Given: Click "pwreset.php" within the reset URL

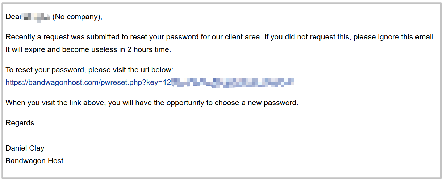Looking at the screenshot, I should click(x=123, y=83).
